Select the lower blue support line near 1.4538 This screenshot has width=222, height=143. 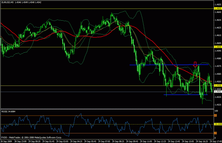point(186,95)
